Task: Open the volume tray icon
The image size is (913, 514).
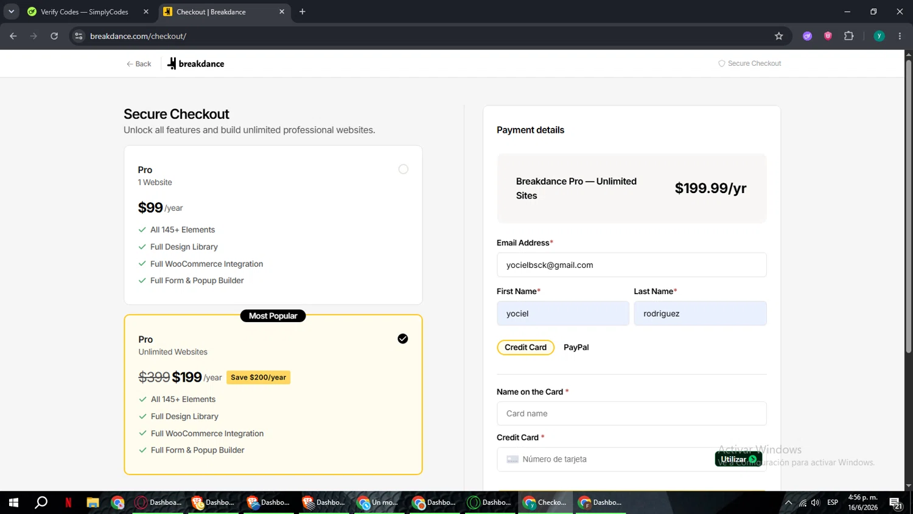Action: pyautogui.click(x=816, y=502)
